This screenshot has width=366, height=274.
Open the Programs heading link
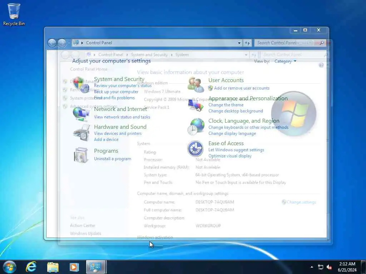106,151
